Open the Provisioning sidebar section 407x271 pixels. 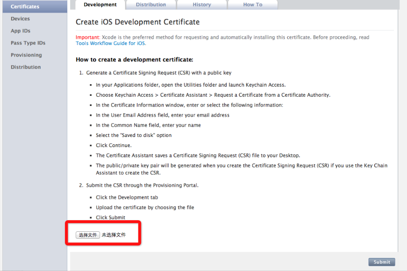(x=26, y=55)
